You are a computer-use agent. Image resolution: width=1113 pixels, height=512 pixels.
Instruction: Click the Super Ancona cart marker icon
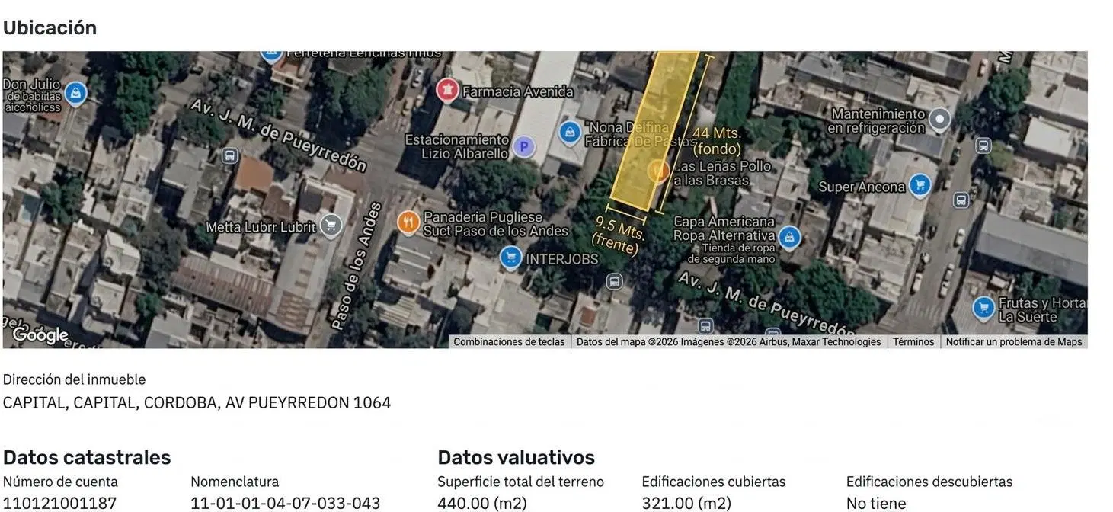point(920,184)
